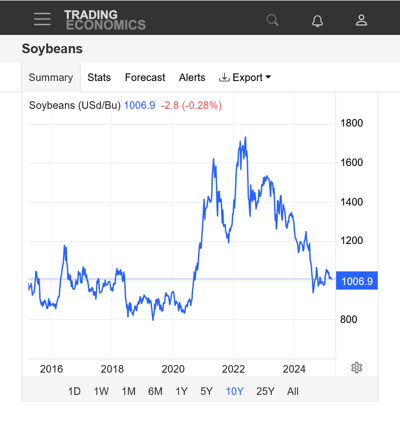This screenshot has width=400, height=443.
Task: Switch to the Stats tab
Action: [99, 77]
